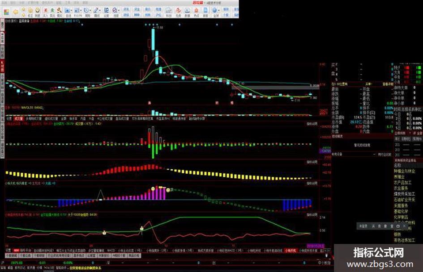Viewport: 423px width, 272px height.
Task: Select the 换手率 indicator tab
Action: click(73, 118)
